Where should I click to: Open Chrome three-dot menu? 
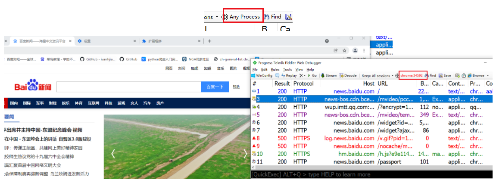(363, 50)
